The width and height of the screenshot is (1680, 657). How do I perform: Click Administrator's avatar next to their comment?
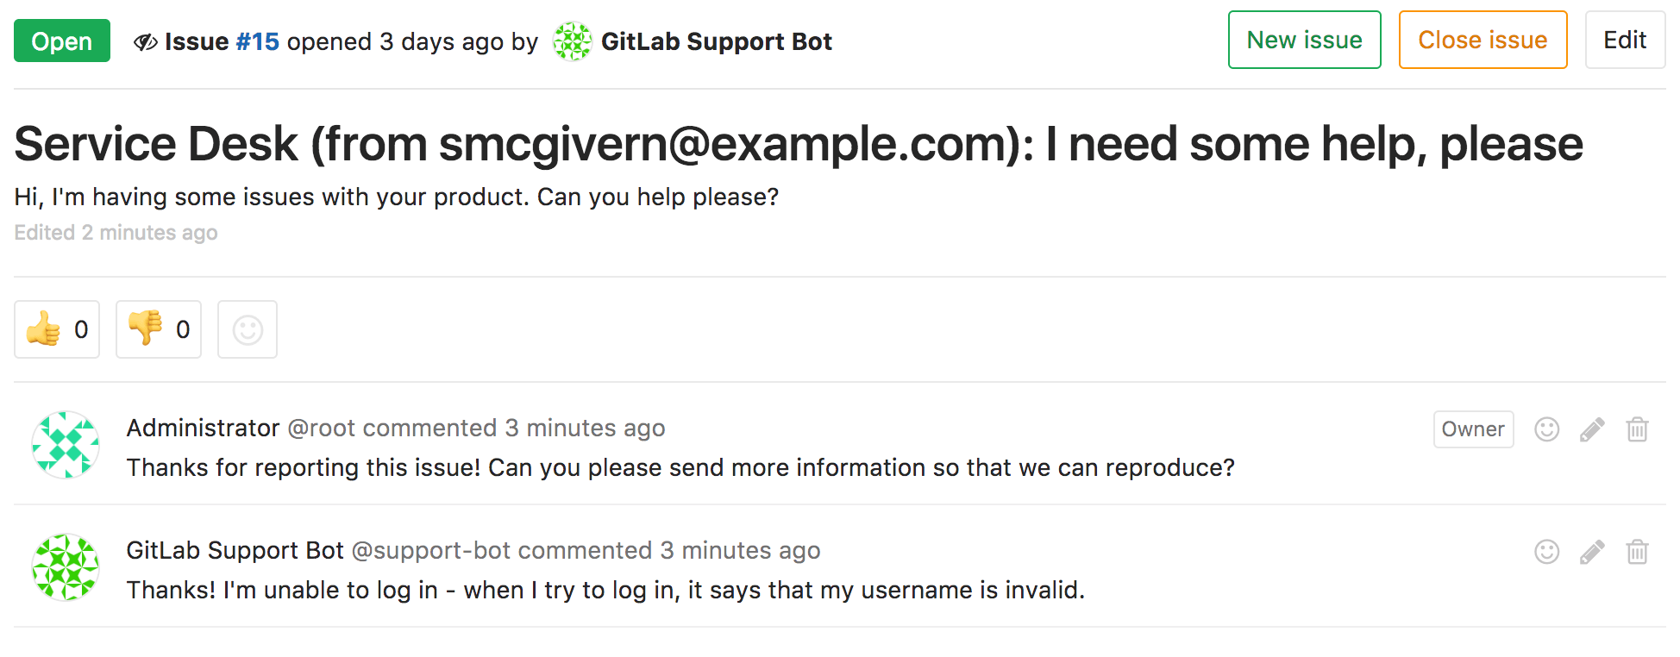[66, 444]
